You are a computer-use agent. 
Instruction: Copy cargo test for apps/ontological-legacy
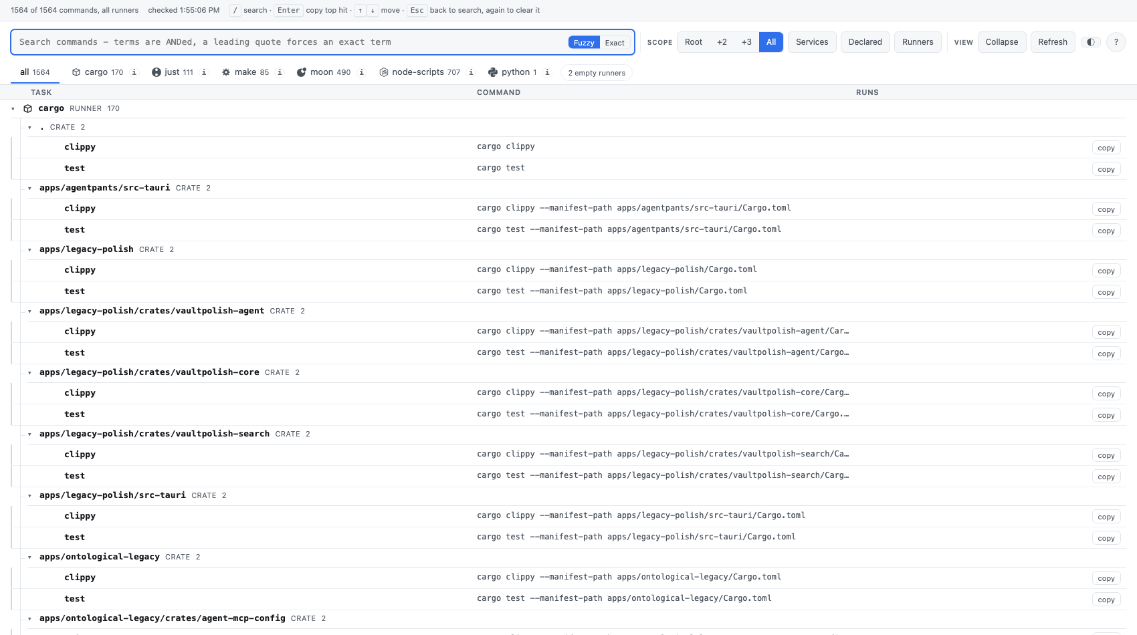click(x=1106, y=600)
